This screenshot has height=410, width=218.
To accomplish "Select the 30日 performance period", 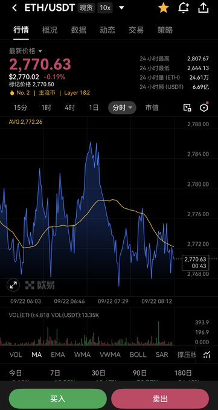I will (x=98, y=373).
